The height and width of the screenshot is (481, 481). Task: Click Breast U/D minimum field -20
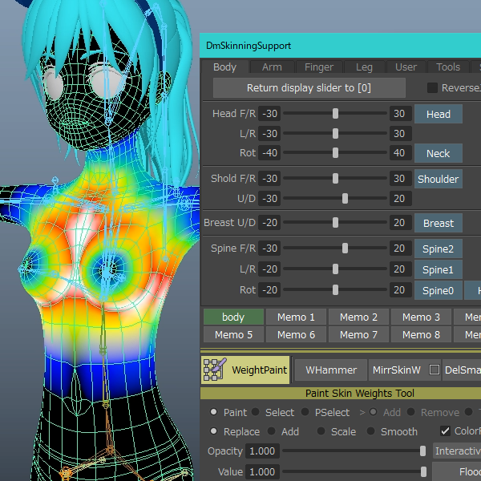click(269, 222)
